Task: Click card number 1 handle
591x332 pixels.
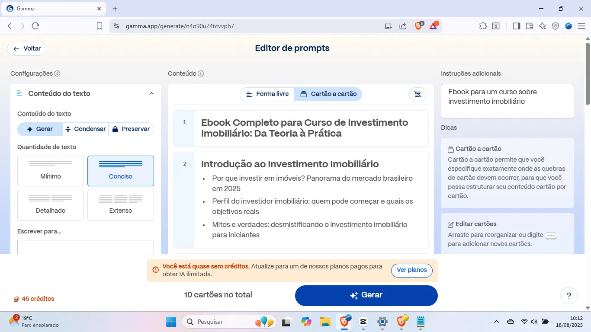Action: coord(184,122)
